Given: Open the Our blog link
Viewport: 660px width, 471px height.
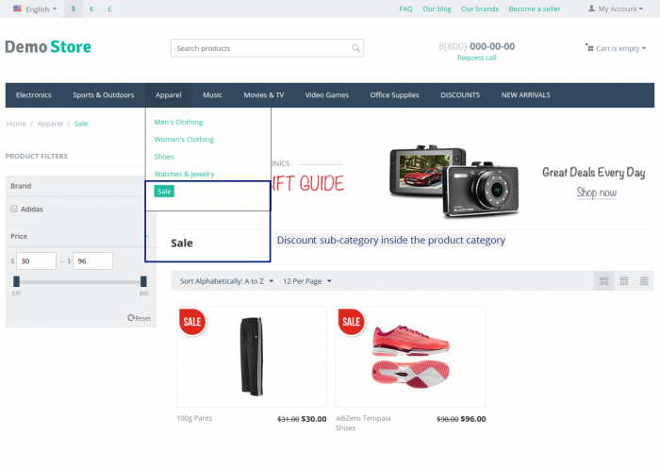Looking at the screenshot, I should click(x=437, y=8).
